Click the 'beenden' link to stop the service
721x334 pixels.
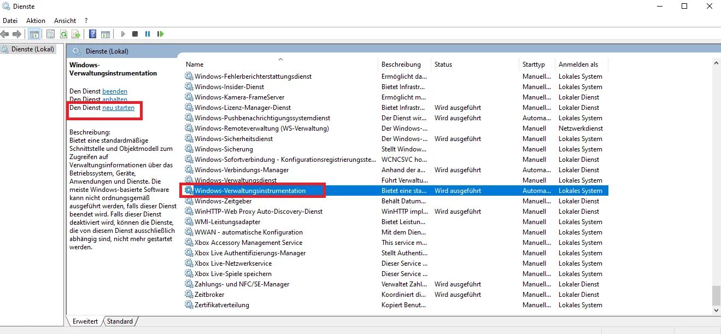[x=115, y=91]
